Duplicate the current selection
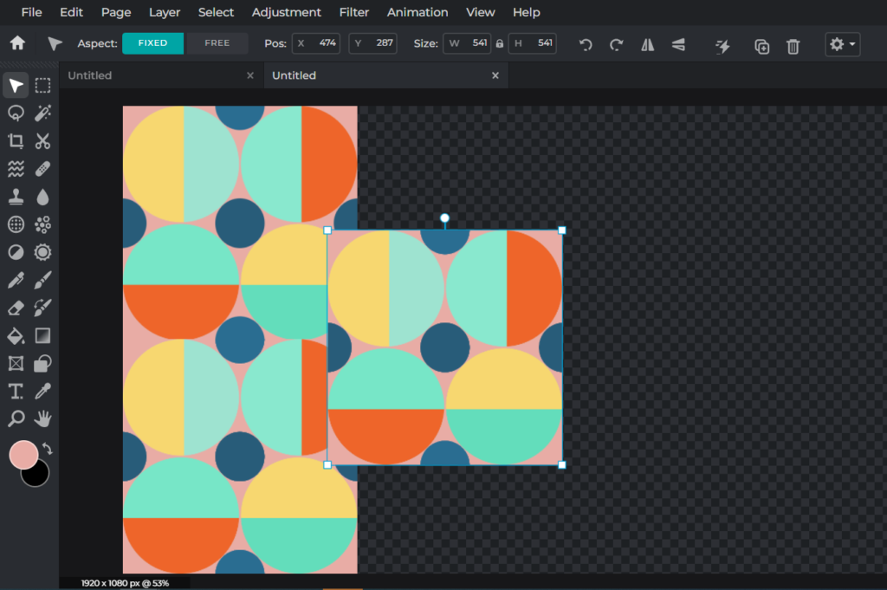 click(x=761, y=46)
